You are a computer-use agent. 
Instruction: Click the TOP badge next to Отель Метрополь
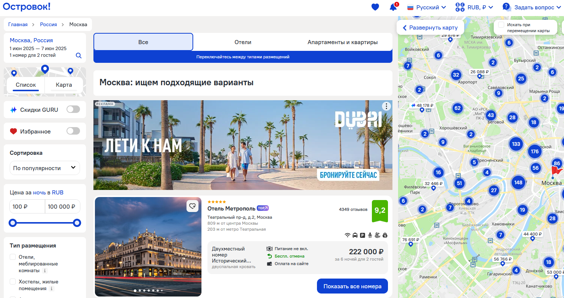263,208
